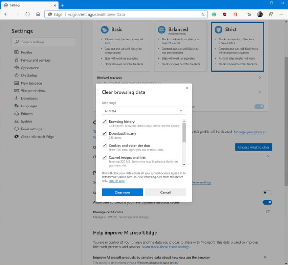Open the Office extension icon
The image size is (288, 265).
coord(235,14)
